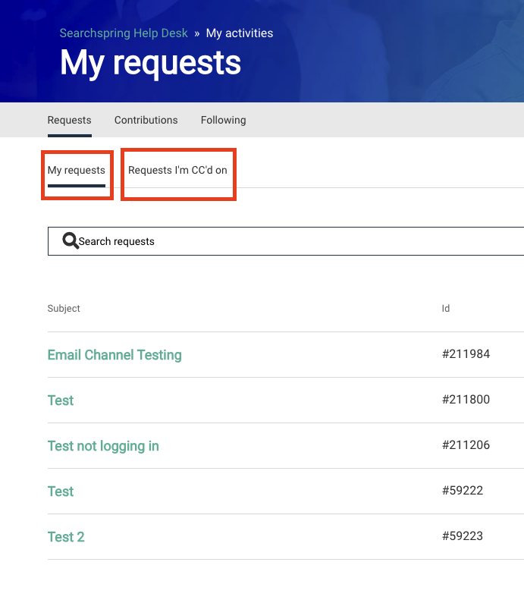Viewport: 524px width, 603px height.
Task: Click the My activities breadcrumb
Action: coord(240,33)
